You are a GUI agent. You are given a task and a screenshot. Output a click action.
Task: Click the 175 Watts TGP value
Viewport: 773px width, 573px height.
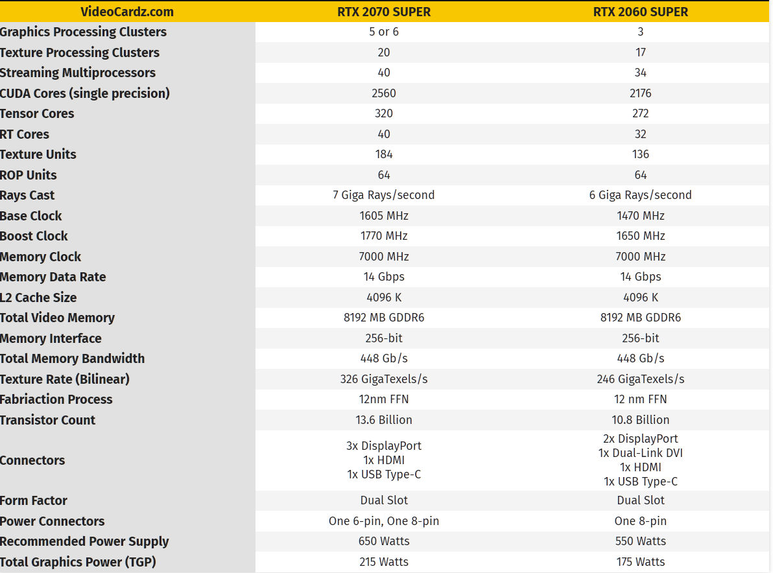pyautogui.click(x=641, y=562)
